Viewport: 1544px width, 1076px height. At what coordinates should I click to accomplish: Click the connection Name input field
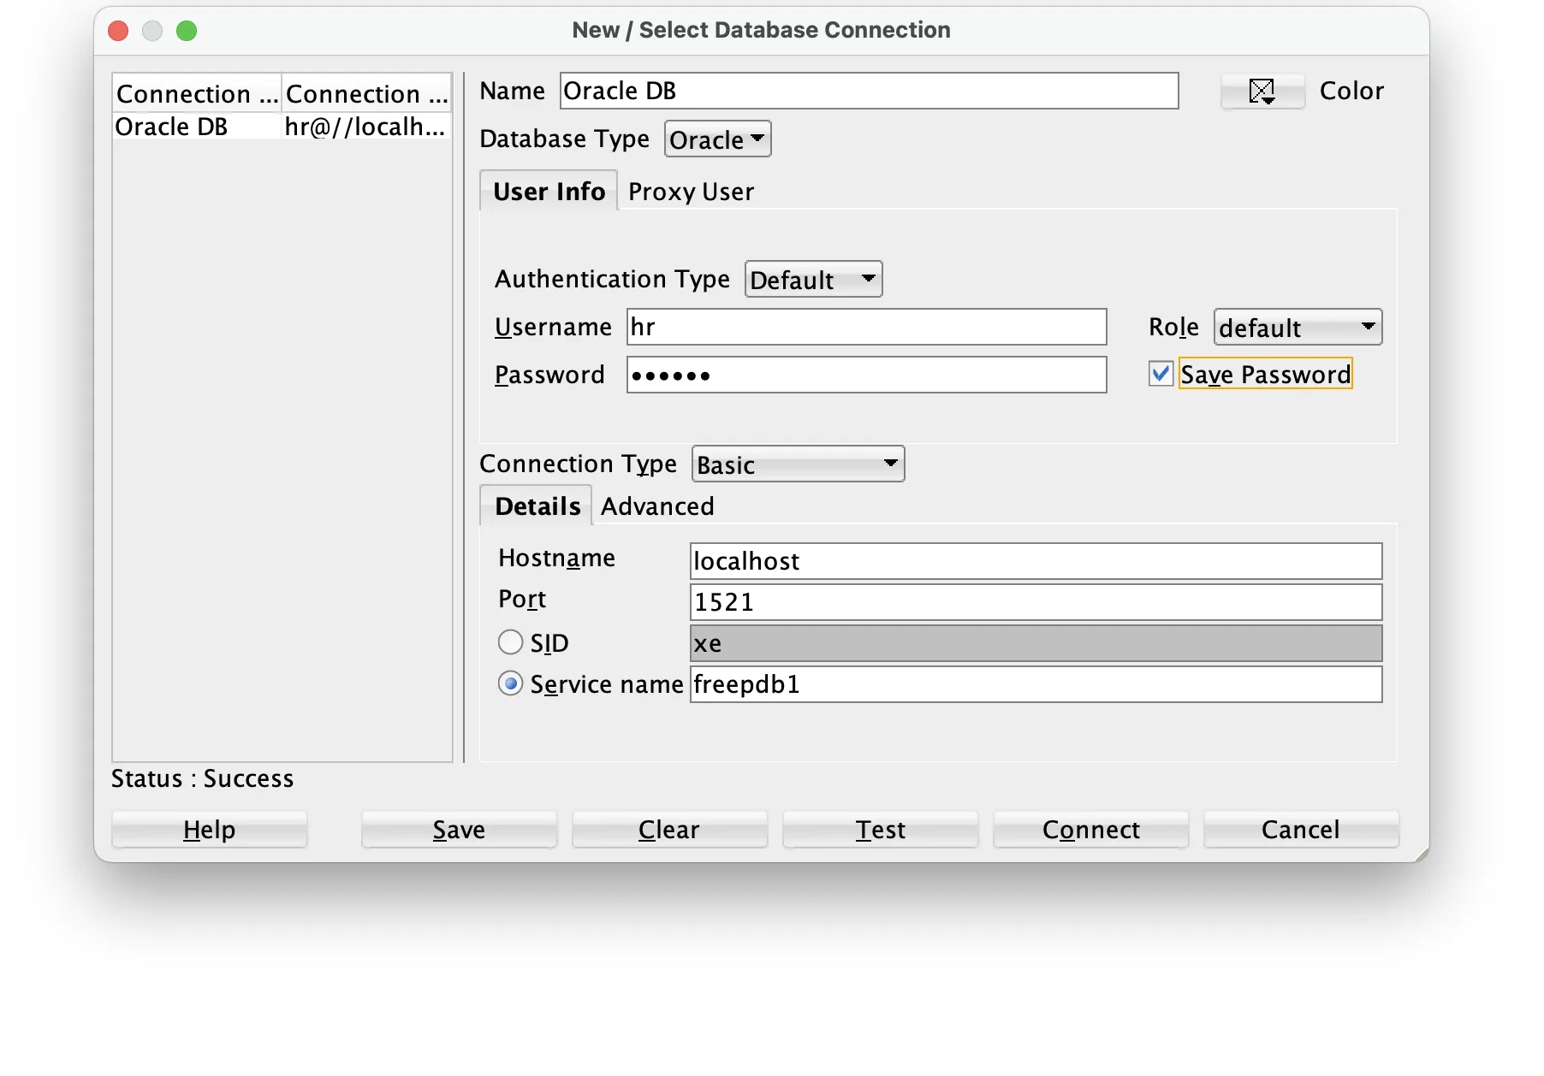[x=869, y=91]
